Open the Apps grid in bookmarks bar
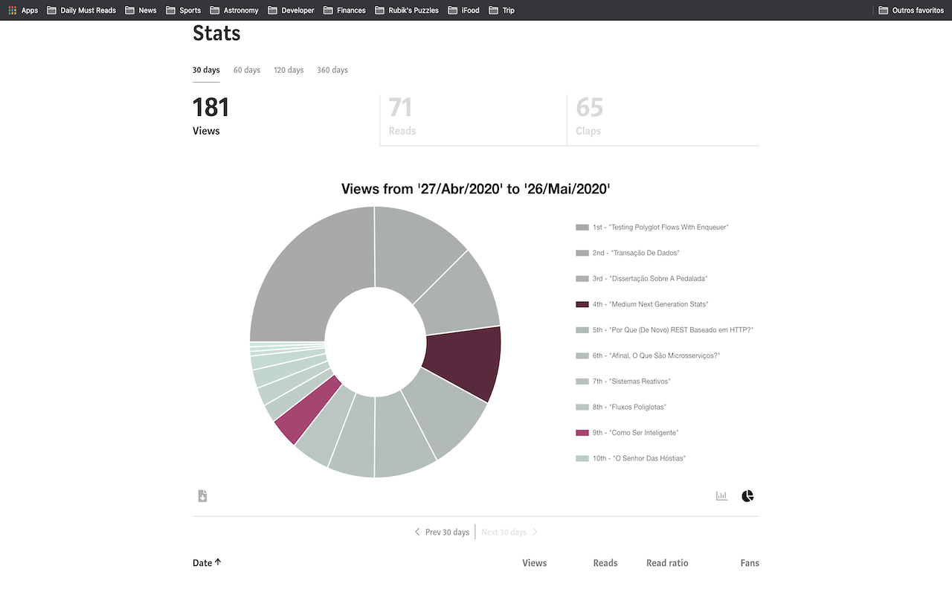 click(x=23, y=10)
